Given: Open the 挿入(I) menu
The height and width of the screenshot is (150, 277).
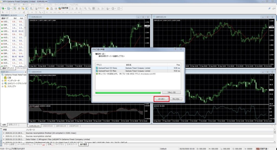Looking at the screenshot, I should click(x=25, y=4).
